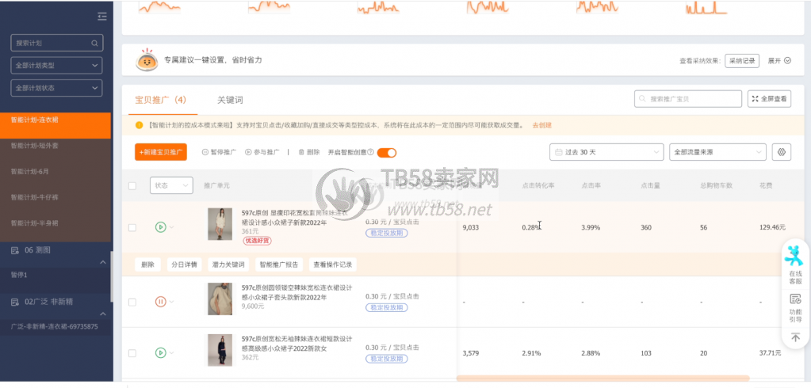Click the orange mascot suggestion icon

[147, 60]
